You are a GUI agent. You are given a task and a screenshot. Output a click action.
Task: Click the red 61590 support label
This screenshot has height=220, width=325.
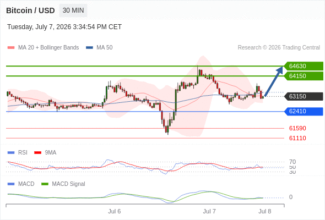tap(297, 128)
